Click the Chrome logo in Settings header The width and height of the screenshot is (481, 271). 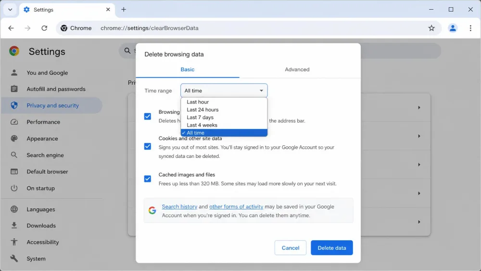click(x=14, y=51)
